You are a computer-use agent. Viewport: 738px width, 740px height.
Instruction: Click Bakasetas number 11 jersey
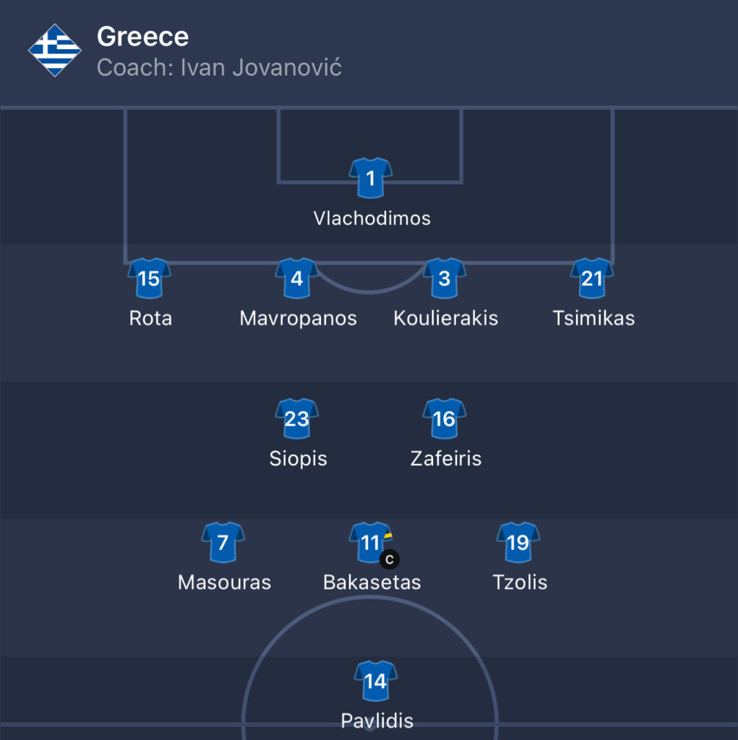[x=371, y=542]
